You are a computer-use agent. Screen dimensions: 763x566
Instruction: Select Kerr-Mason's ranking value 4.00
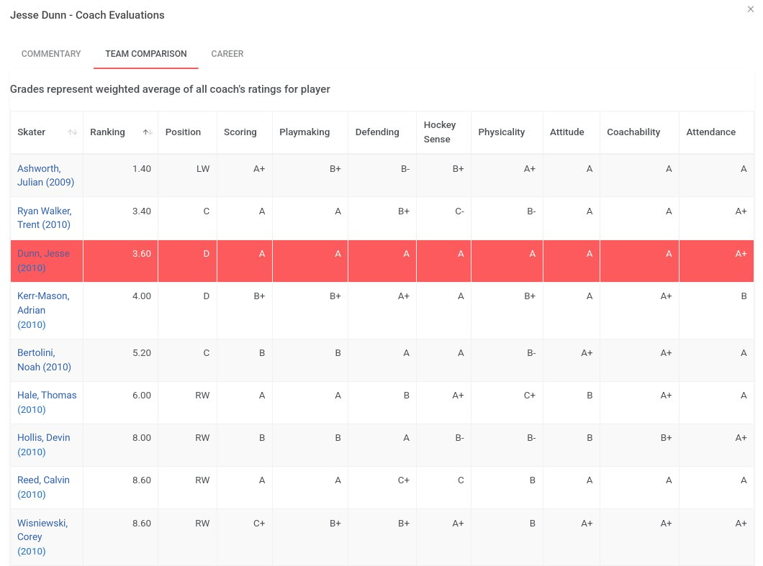142,296
